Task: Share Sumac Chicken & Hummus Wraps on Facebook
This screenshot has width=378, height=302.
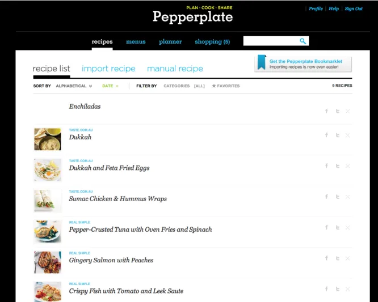Action: tap(326, 197)
